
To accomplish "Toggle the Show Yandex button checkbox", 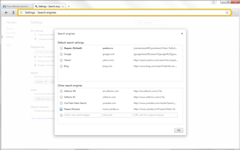I will point(35,56).
